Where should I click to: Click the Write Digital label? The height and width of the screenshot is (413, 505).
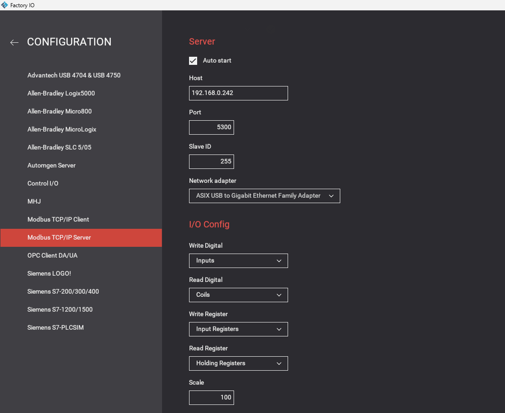pos(206,245)
